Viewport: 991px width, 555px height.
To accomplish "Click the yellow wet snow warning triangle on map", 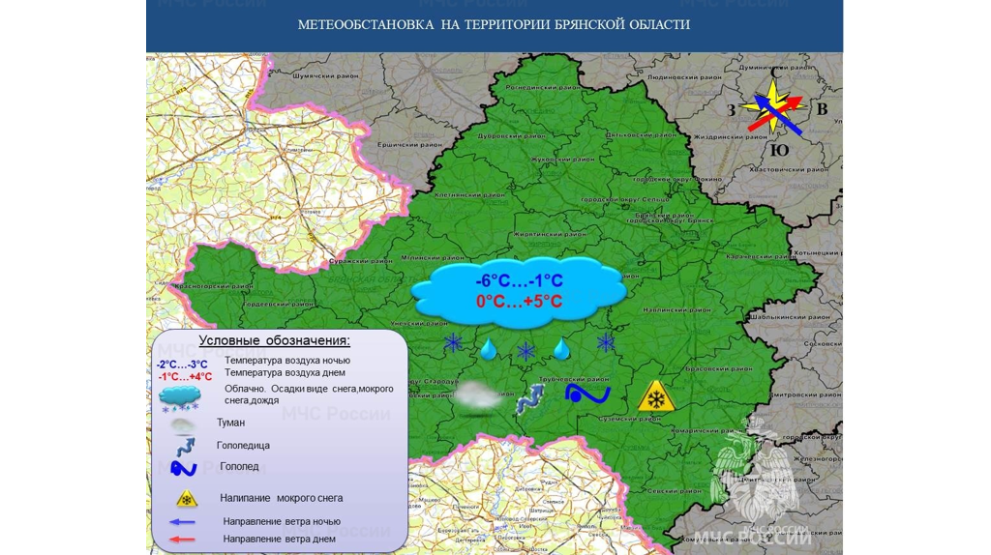I will (657, 396).
